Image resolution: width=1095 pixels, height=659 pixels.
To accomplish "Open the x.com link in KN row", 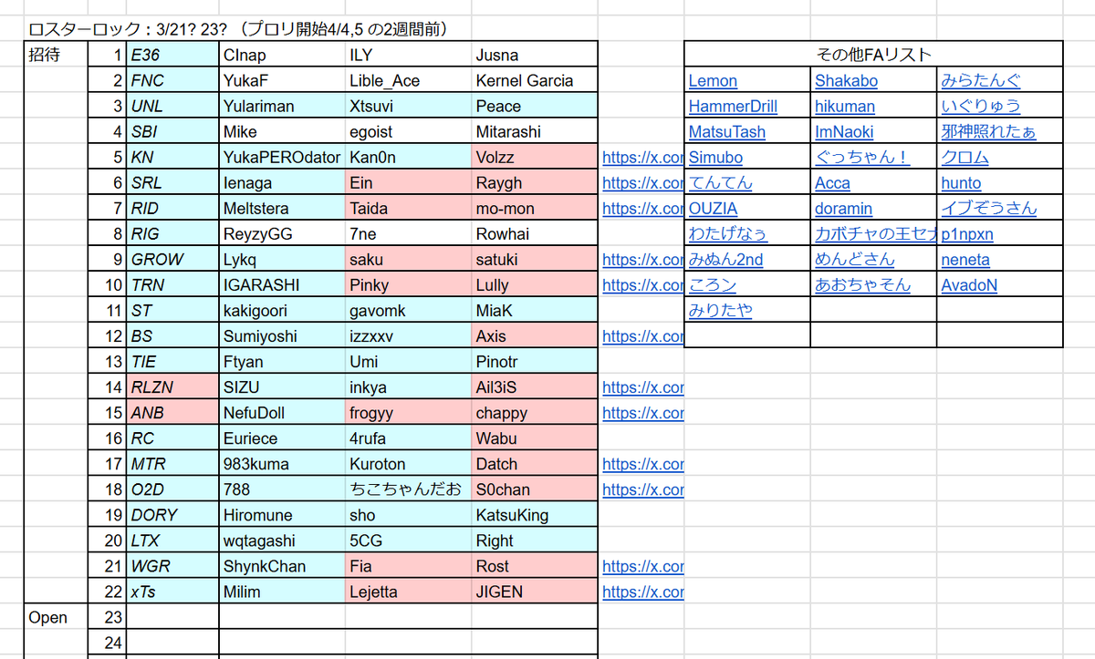I will [x=643, y=157].
